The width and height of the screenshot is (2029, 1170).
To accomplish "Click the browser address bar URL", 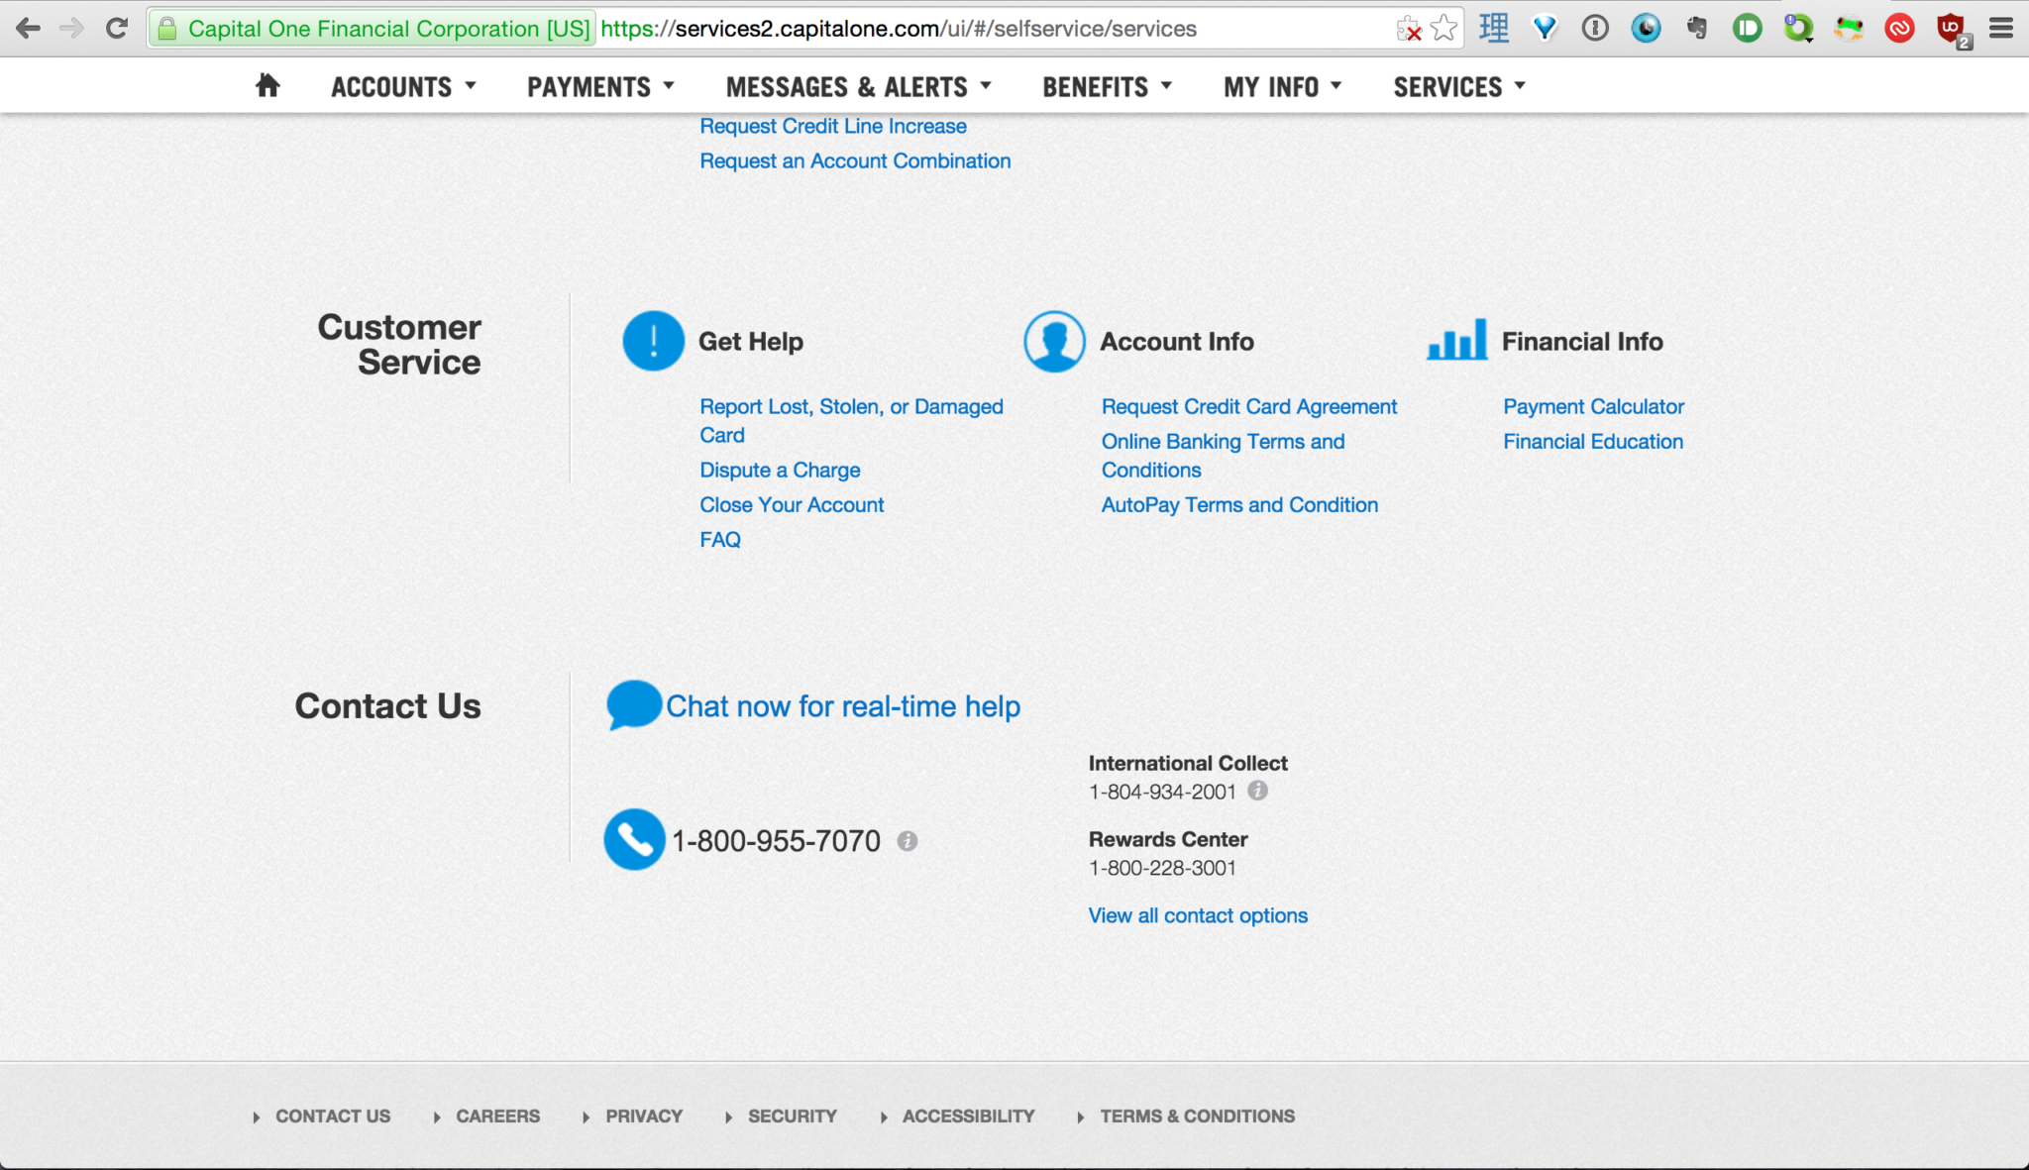I will coord(898,29).
